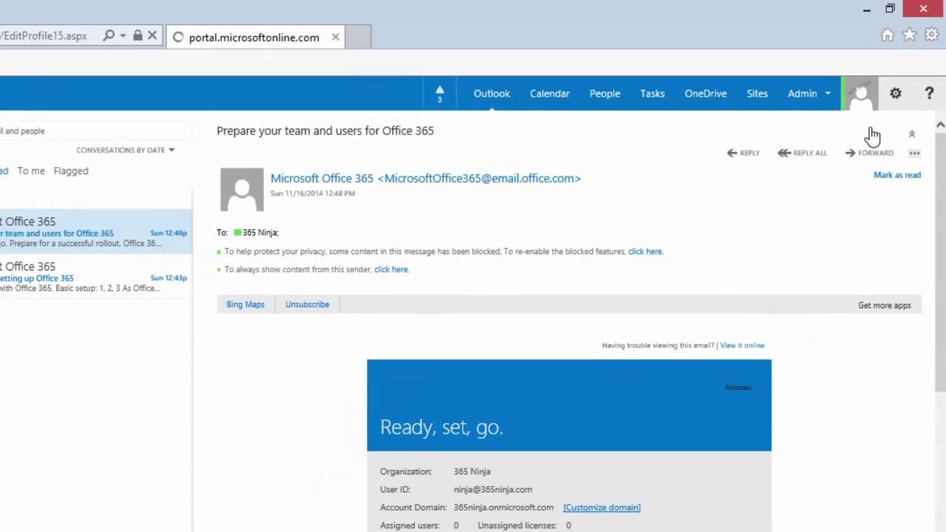This screenshot has width=946, height=532.
Task: Open the Bing Maps app
Action: pos(245,304)
